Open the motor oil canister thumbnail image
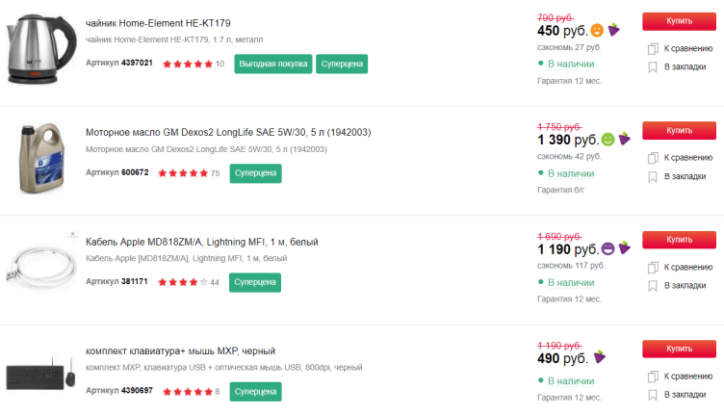 point(41,158)
